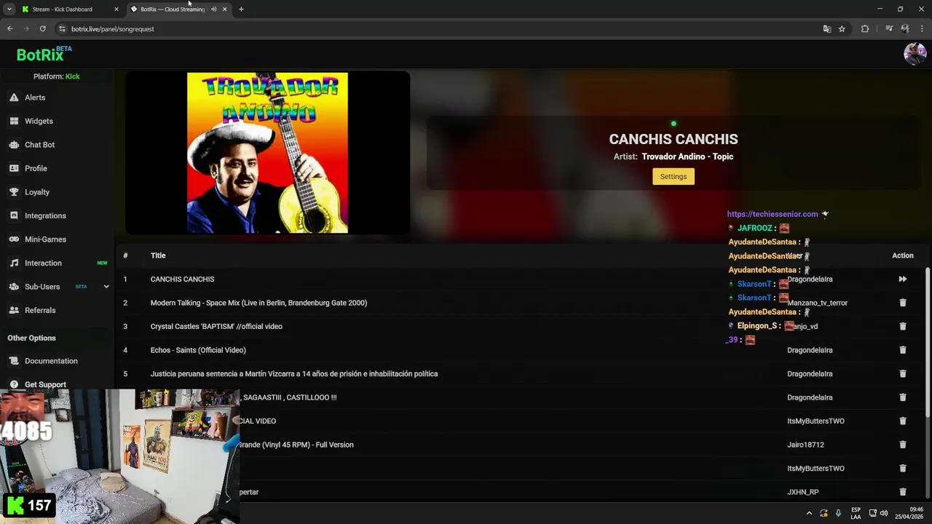Viewport: 932px width, 524px height.
Task: Go back in browser history
Action: (9, 29)
